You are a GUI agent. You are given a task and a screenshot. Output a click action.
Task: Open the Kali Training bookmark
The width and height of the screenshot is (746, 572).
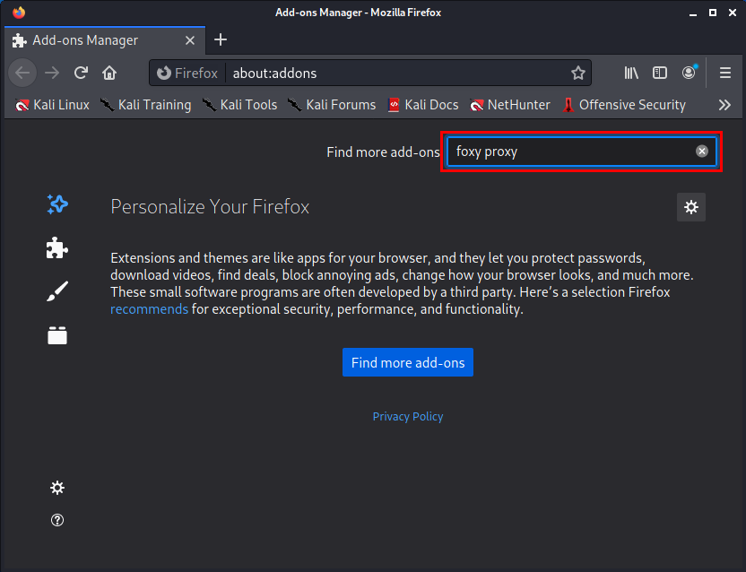pos(145,105)
